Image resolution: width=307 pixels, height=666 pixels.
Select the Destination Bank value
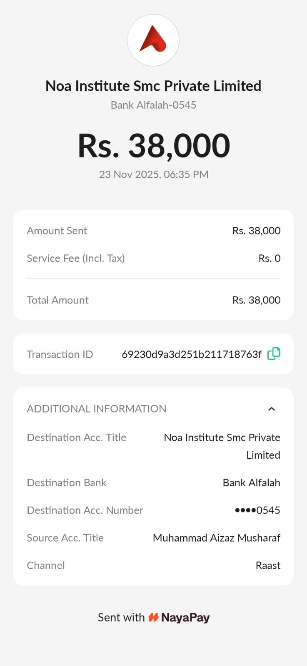point(251,482)
